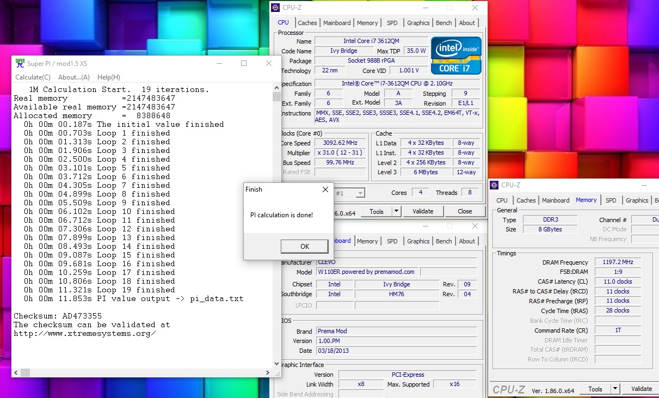659x398 pixels.
Task: Close the Finish dialog with its X
Action: pyautogui.click(x=325, y=189)
